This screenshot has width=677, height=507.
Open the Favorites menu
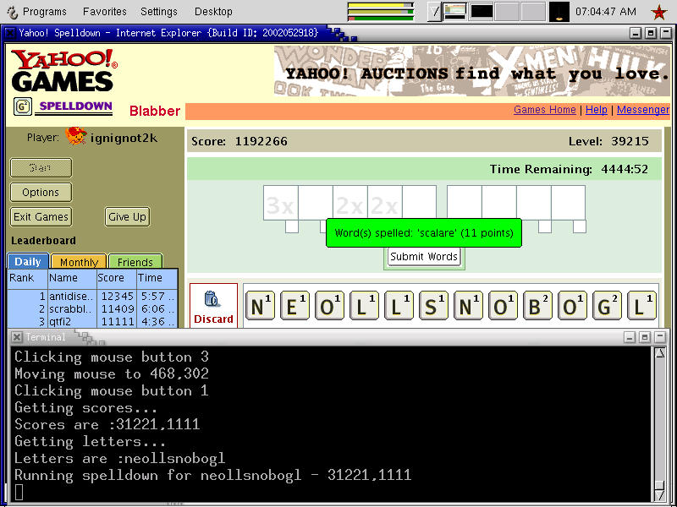tap(105, 12)
